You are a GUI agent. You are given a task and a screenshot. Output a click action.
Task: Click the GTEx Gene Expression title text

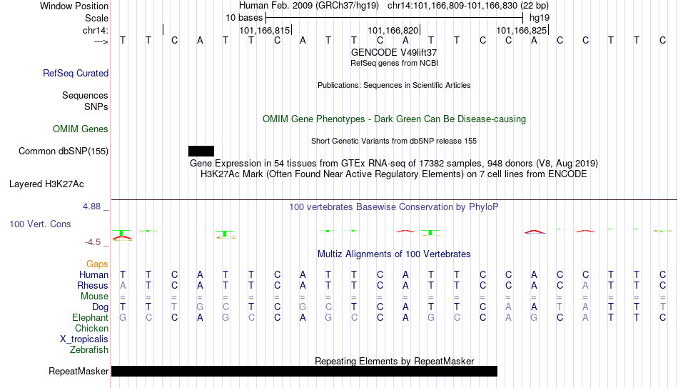(394, 163)
